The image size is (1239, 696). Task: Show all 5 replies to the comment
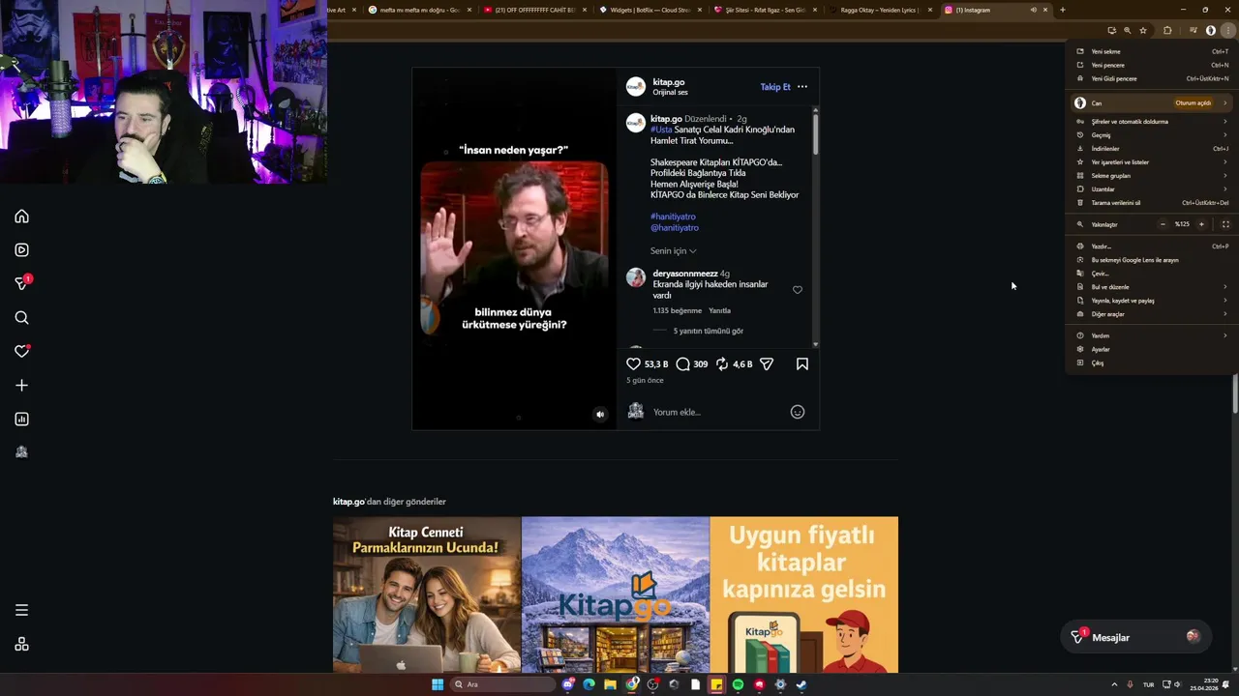pyautogui.click(x=709, y=332)
